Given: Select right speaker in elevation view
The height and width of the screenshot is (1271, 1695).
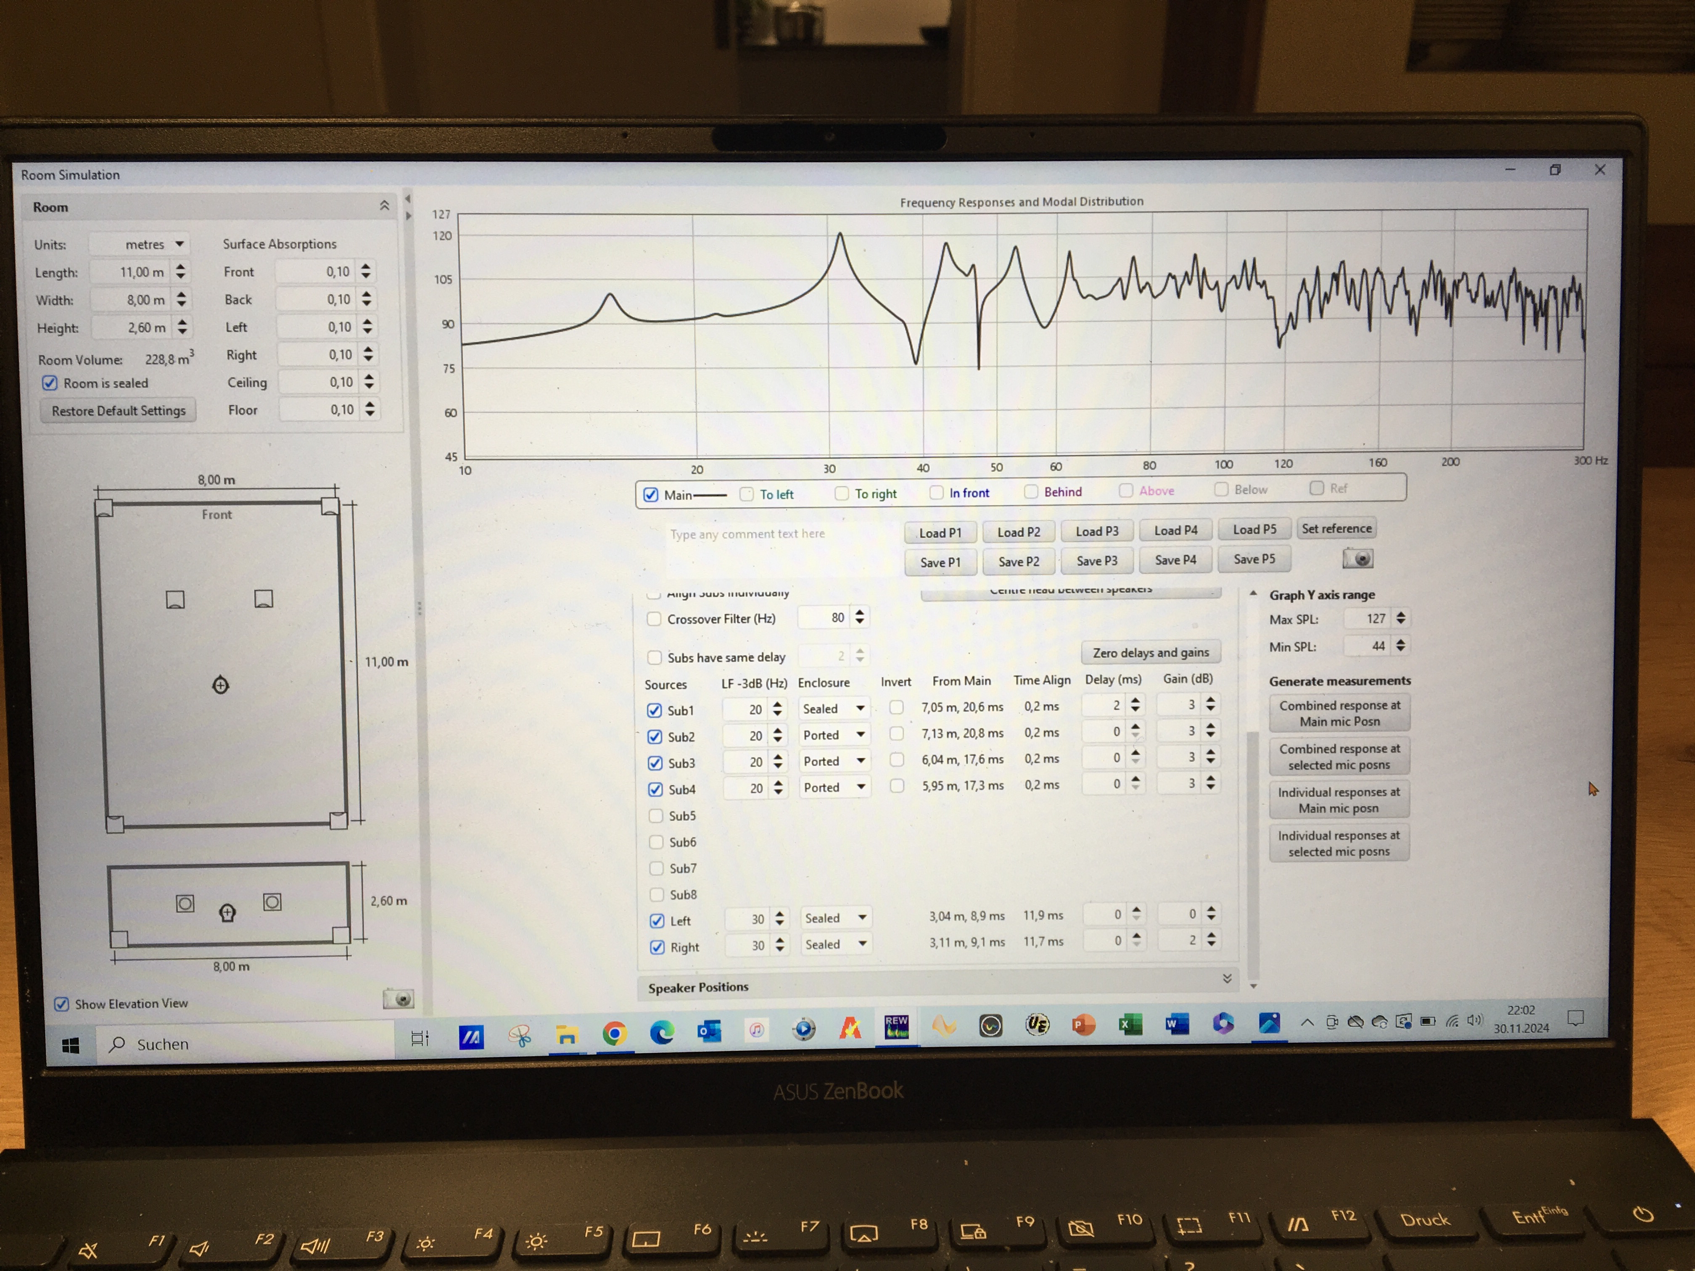Looking at the screenshot, I should [x=272, y=902].
